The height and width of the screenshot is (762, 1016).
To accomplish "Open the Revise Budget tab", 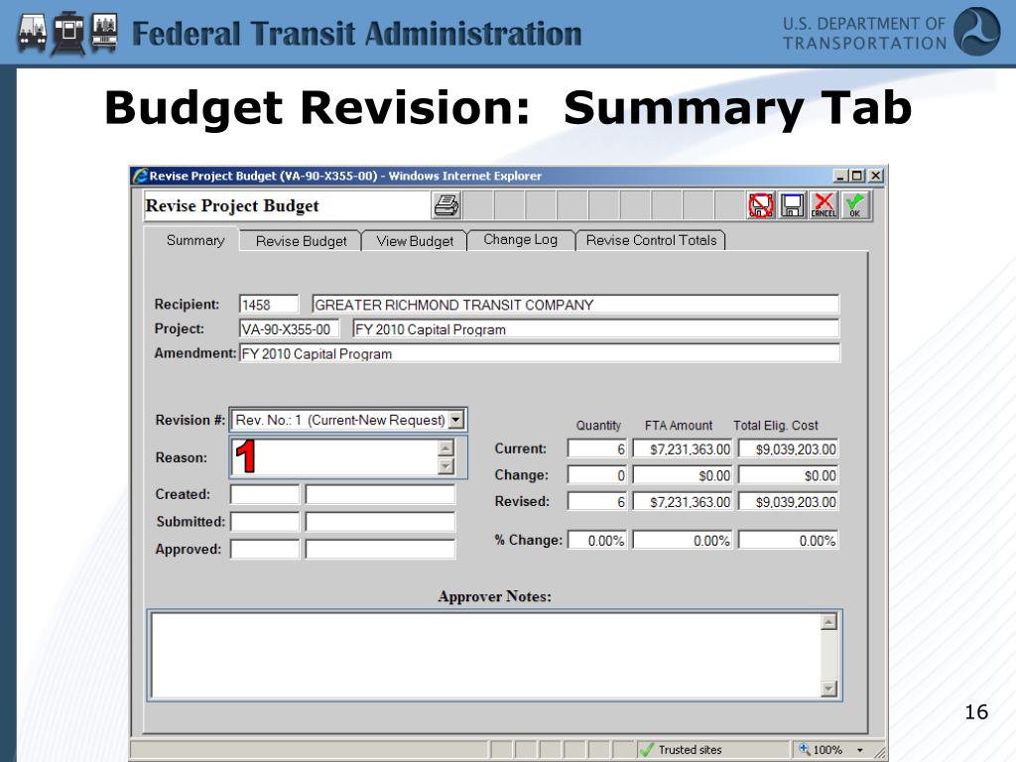I will coord(302,241).
